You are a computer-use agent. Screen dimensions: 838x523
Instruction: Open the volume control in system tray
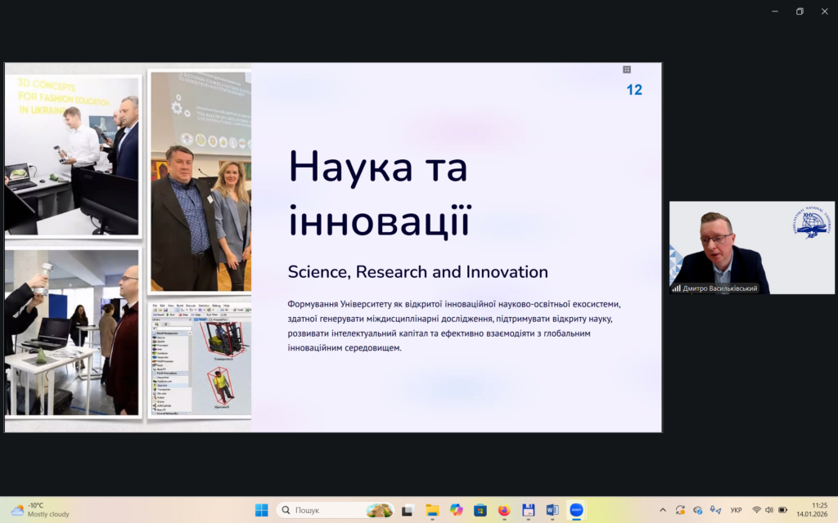pyautogui.click(x=770, y=510)
